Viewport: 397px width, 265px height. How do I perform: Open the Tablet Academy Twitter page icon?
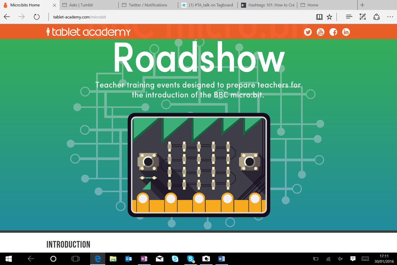[308, 32]
